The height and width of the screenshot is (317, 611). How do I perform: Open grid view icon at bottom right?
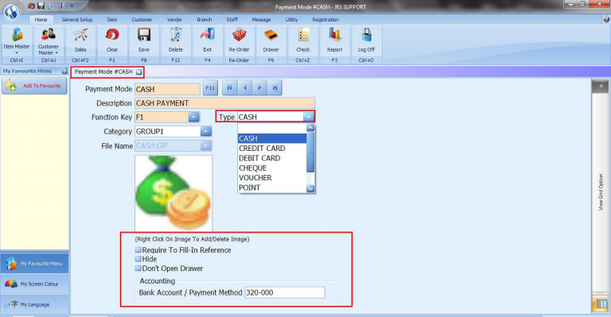[601, 303]
